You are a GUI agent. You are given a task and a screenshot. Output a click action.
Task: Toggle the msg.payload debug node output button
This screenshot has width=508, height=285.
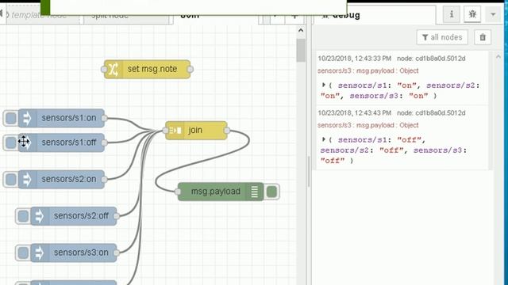coord(271,192)
